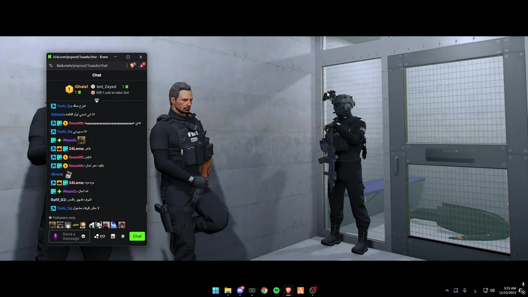Click the green gift icon beside bnt_Zayed
This screenshot has height=297, width=528.
[127, 87]
